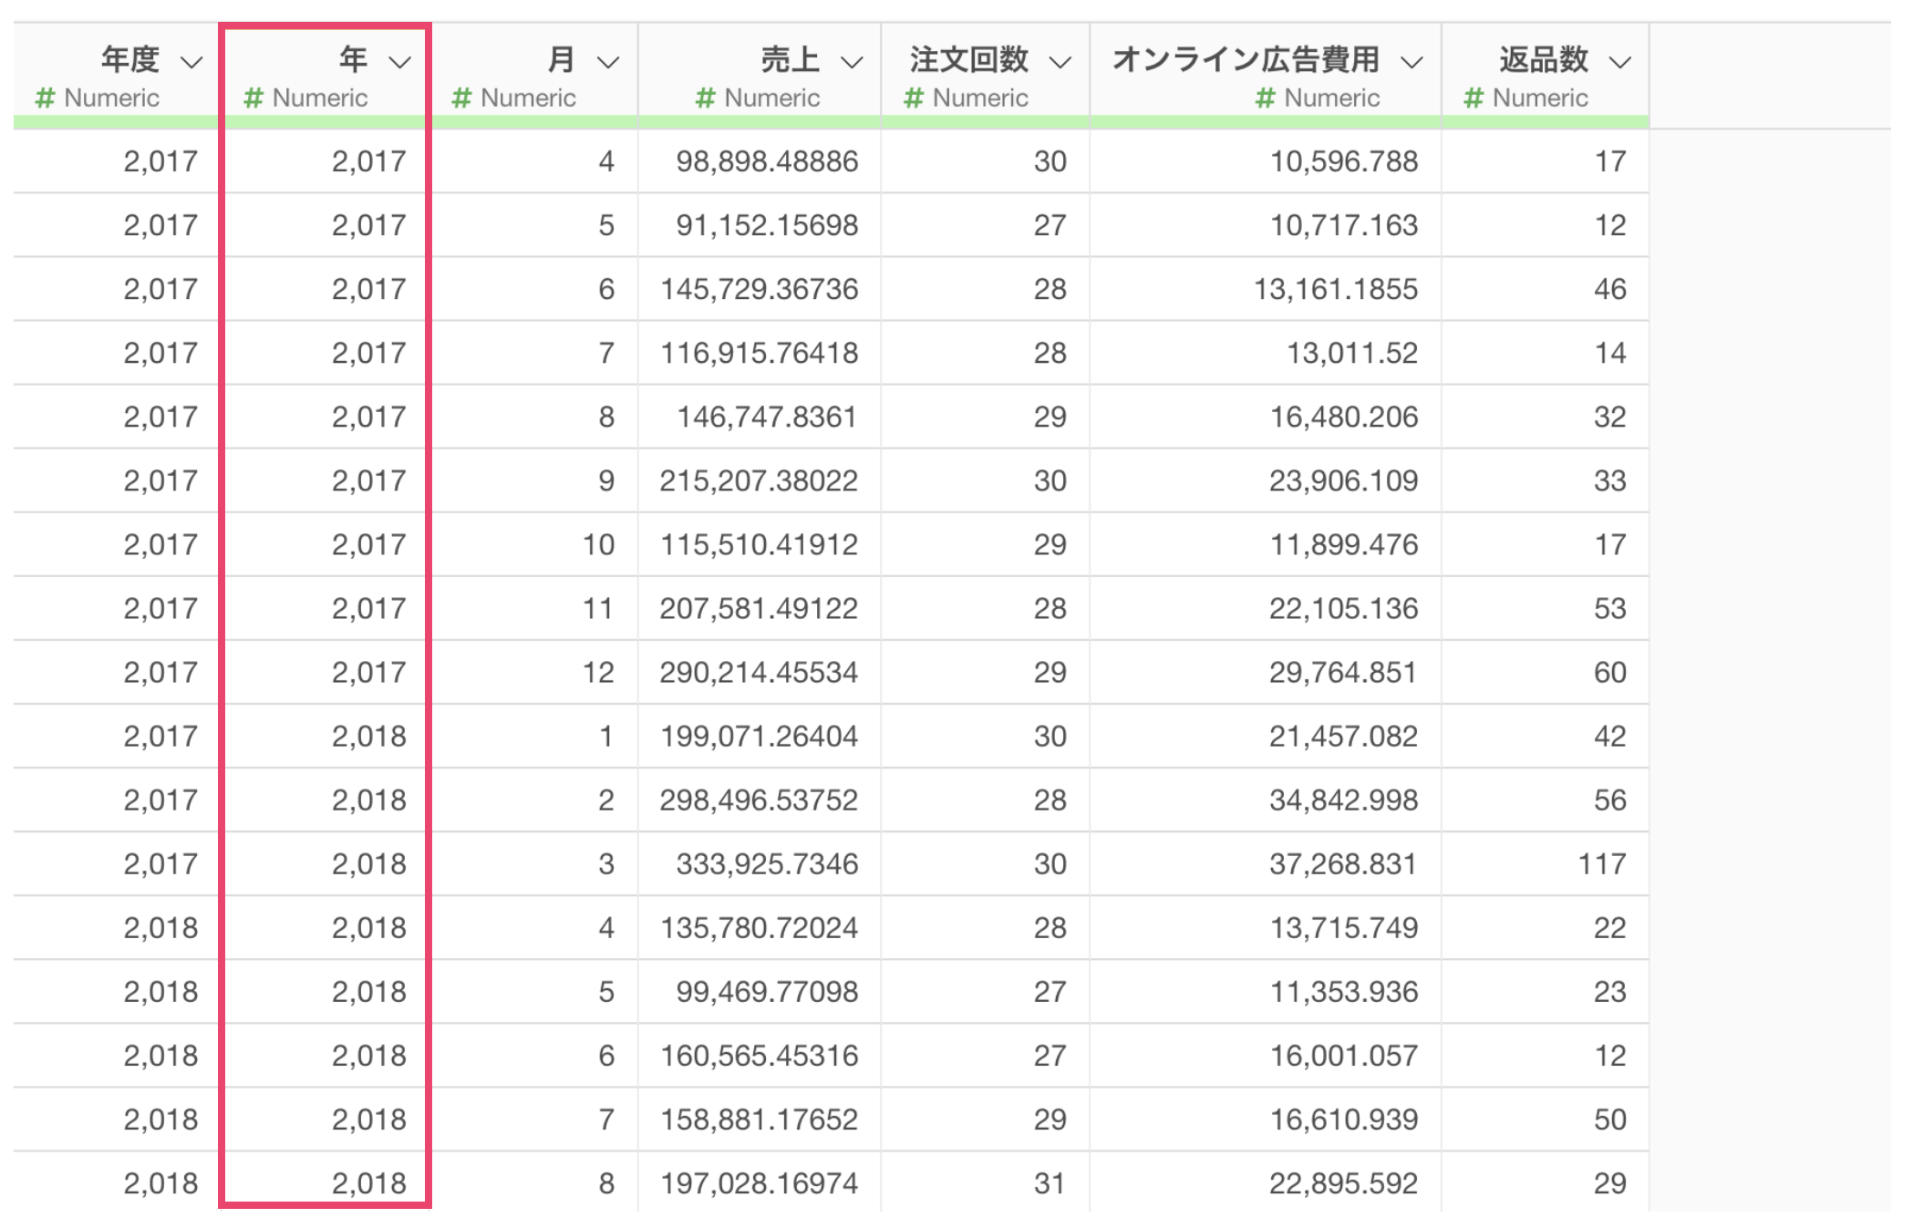Click the Numeric icon under オンライン広告費用

[x=1265, y=98]
